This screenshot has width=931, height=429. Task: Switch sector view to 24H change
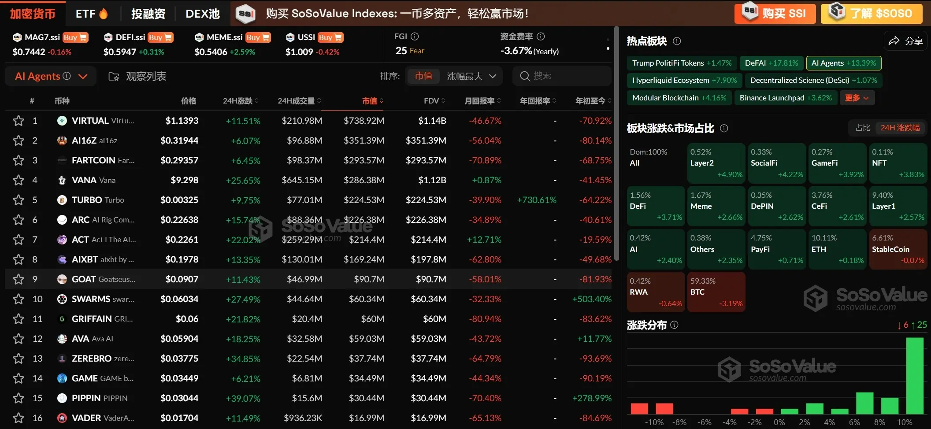pos(900,128)
